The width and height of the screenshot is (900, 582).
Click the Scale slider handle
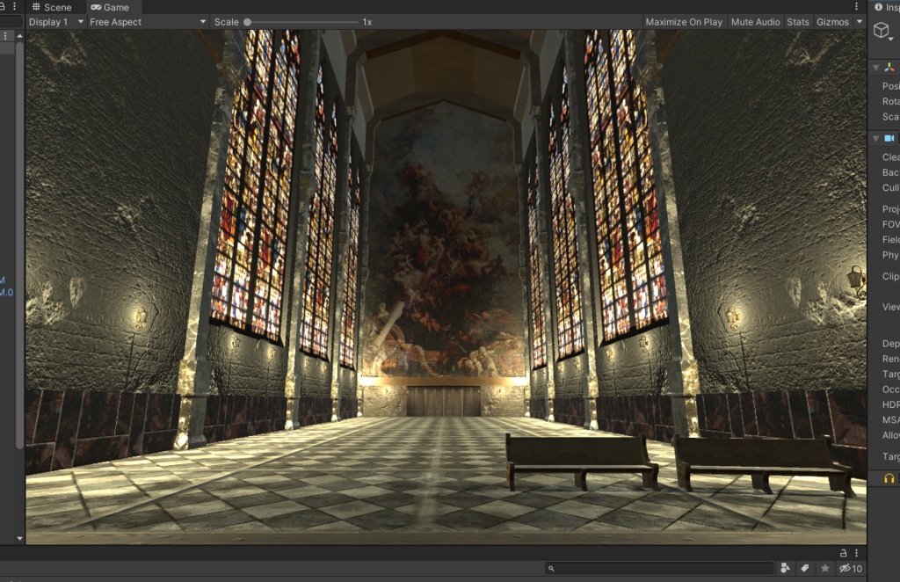pyautogui.click(x=247, y=22)
